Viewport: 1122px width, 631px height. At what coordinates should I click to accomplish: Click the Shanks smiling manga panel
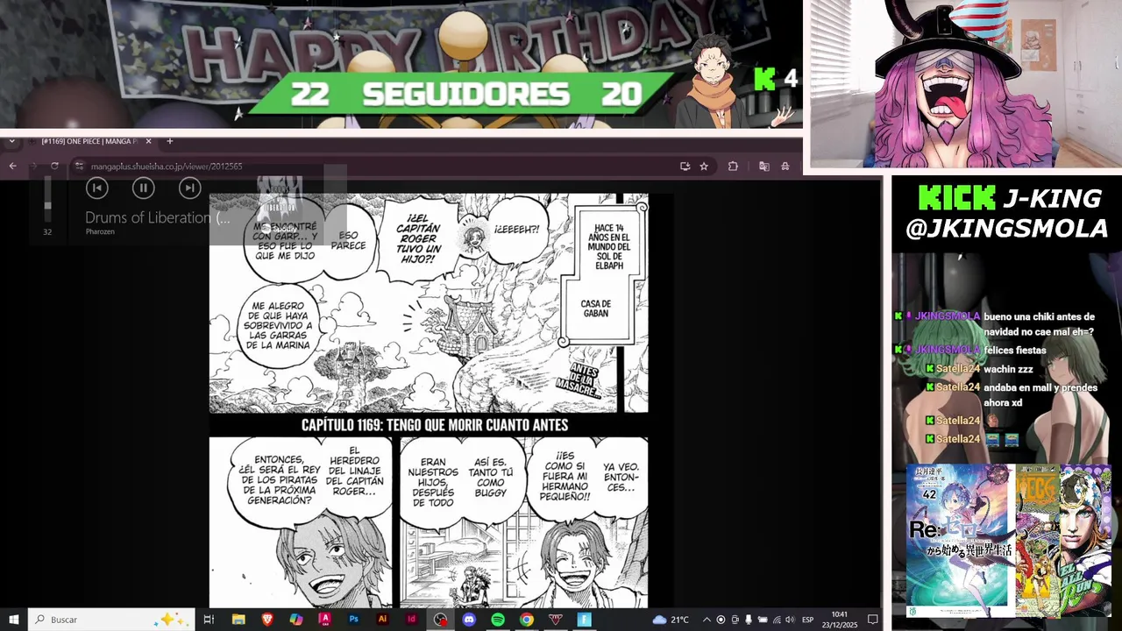click(x=301, y=522)
